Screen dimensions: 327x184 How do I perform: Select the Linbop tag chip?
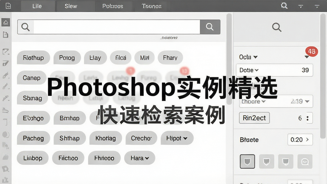pos(33,158)
